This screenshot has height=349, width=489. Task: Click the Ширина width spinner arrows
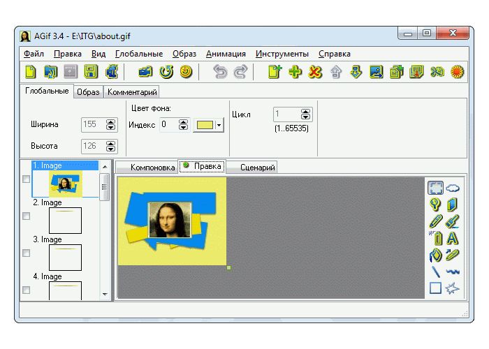pos(110,125)
